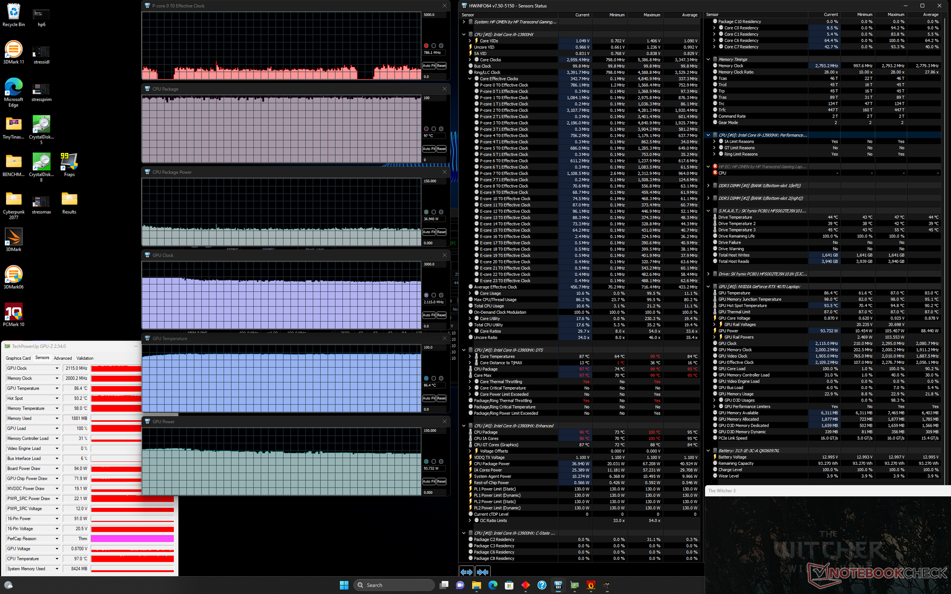
Task: Pick red graph color swatch in P-core graph
Action: point(426,46)
